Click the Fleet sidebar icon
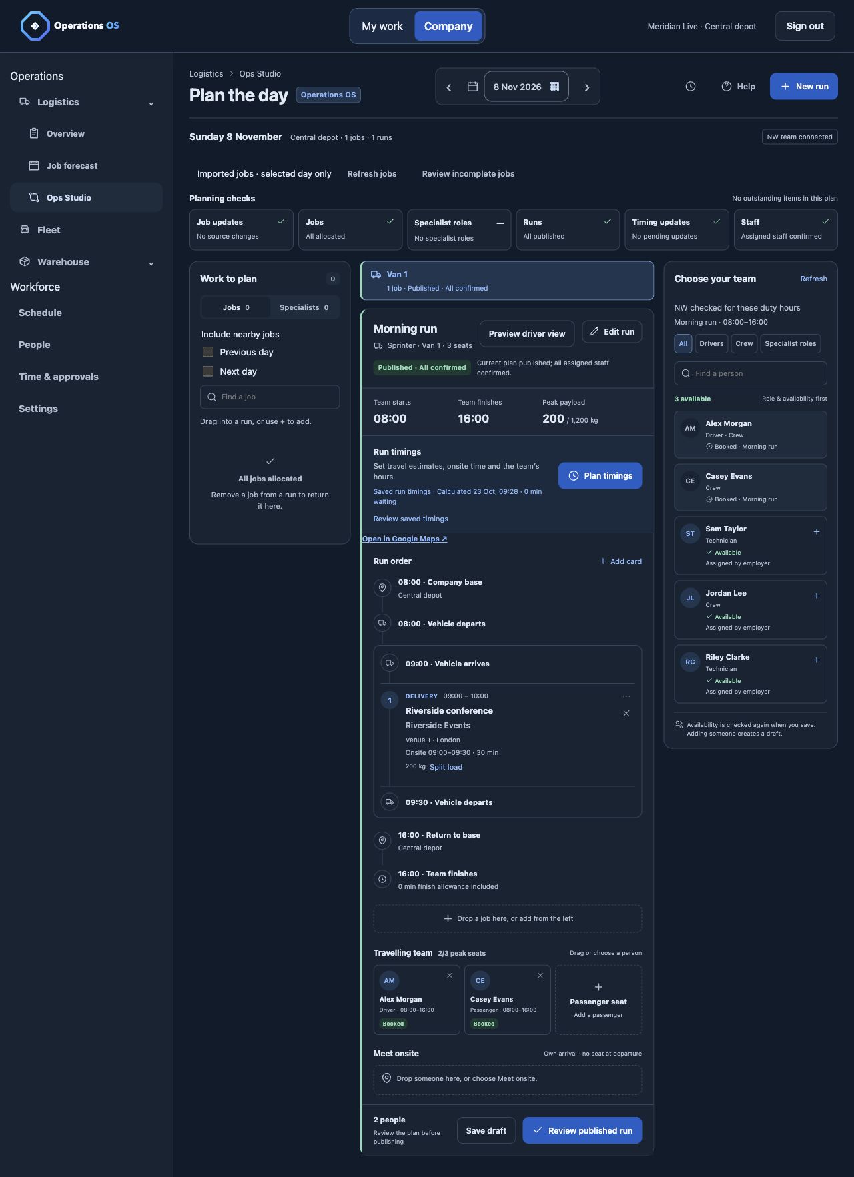 pyautogui.click(x=25, y=230)
